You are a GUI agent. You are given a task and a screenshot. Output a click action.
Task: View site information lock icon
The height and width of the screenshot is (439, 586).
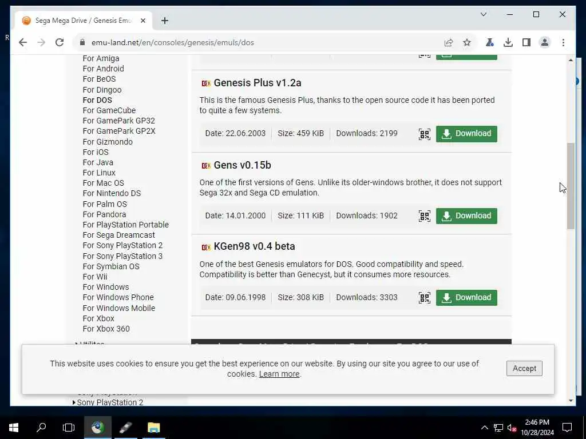tap(82, 42)
